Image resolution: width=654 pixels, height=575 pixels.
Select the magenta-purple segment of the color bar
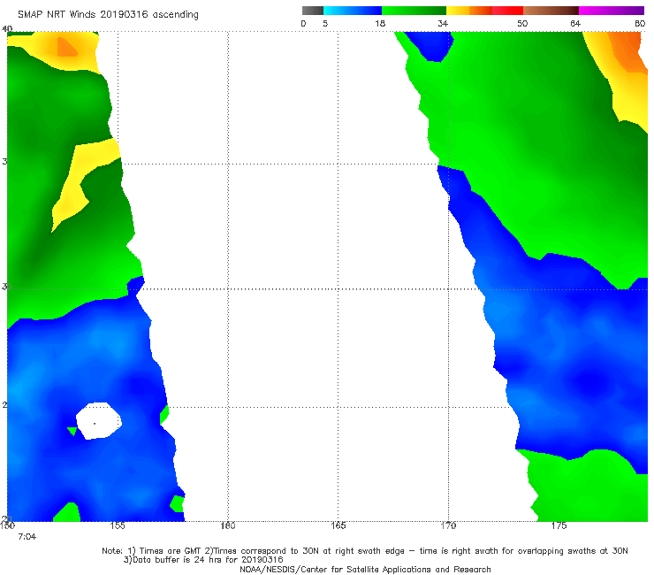coord(612,11)
